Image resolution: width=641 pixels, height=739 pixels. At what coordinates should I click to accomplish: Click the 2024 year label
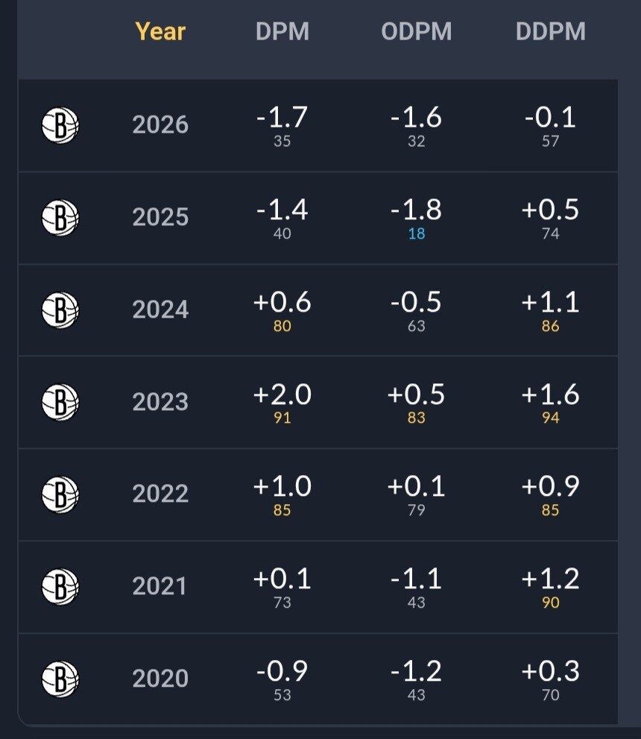[x=160, y=309]
